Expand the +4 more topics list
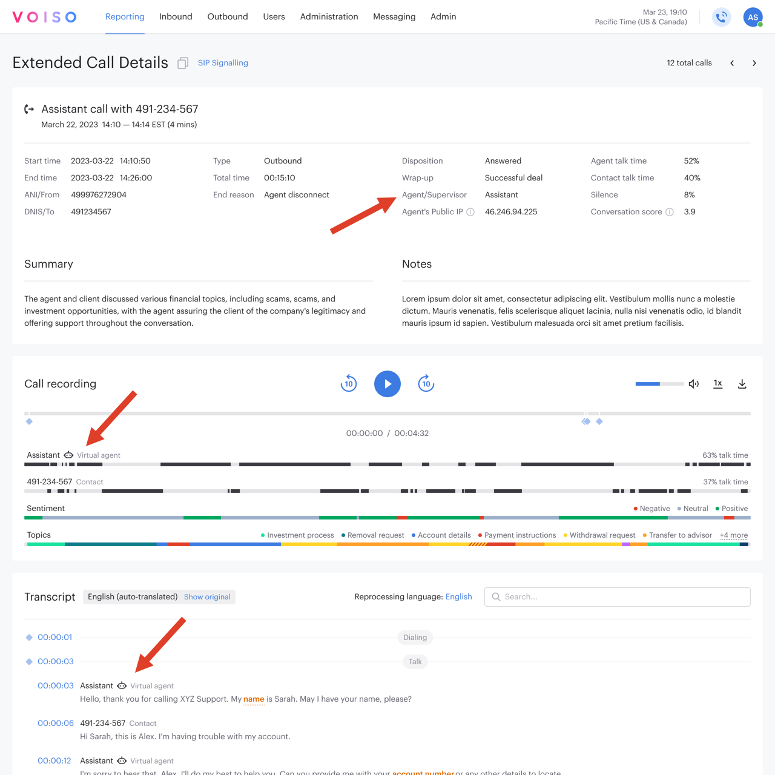The height and width of the screenshot is (775, 775). [733, 535]
